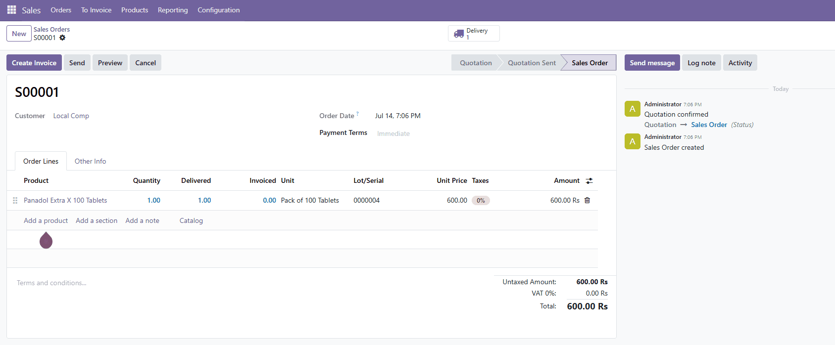835x345 pixels.
Task: Click Terms and conditions text field
Action: click(51, 283)
